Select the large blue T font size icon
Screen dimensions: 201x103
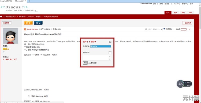pos(164,29)
